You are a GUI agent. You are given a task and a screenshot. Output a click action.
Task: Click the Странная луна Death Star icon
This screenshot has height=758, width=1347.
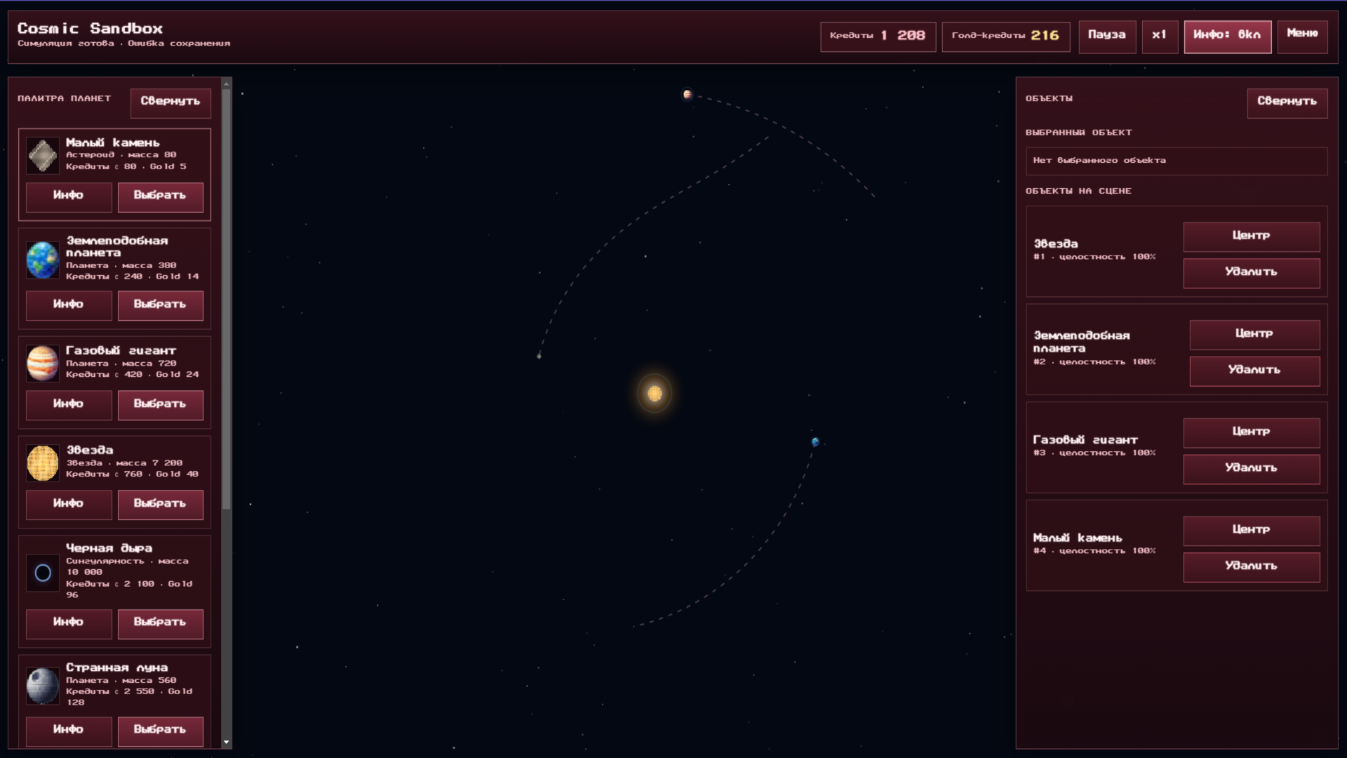[x=43, y=686]
